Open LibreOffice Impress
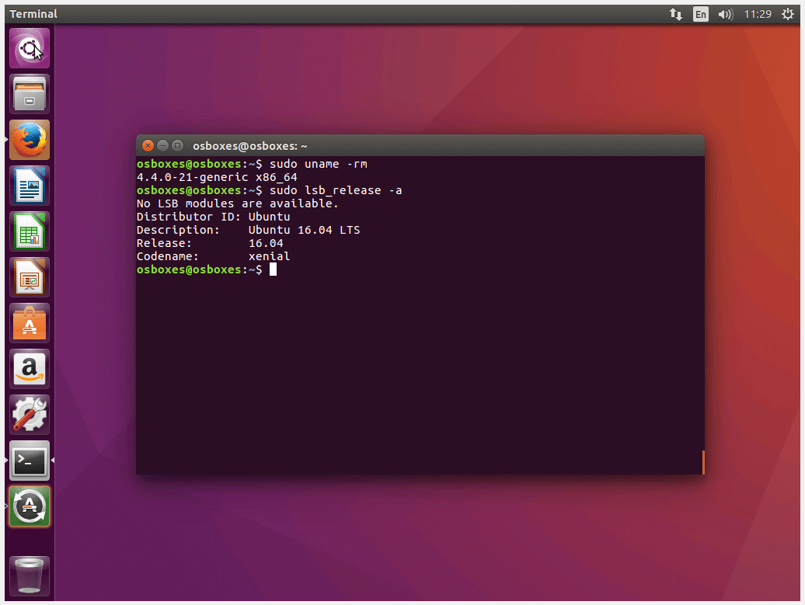Image resolution: width=805 pixels, height=605 pixels. tap(29, 277)
